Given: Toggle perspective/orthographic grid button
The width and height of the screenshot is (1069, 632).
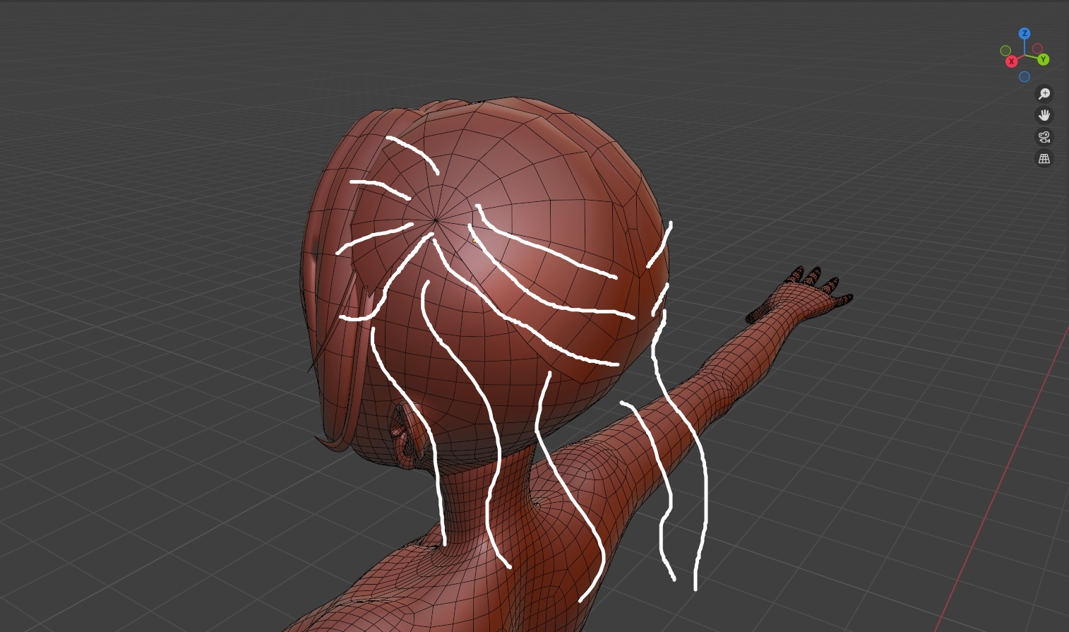Looking at the screenshot, I should coord(1044,159).
